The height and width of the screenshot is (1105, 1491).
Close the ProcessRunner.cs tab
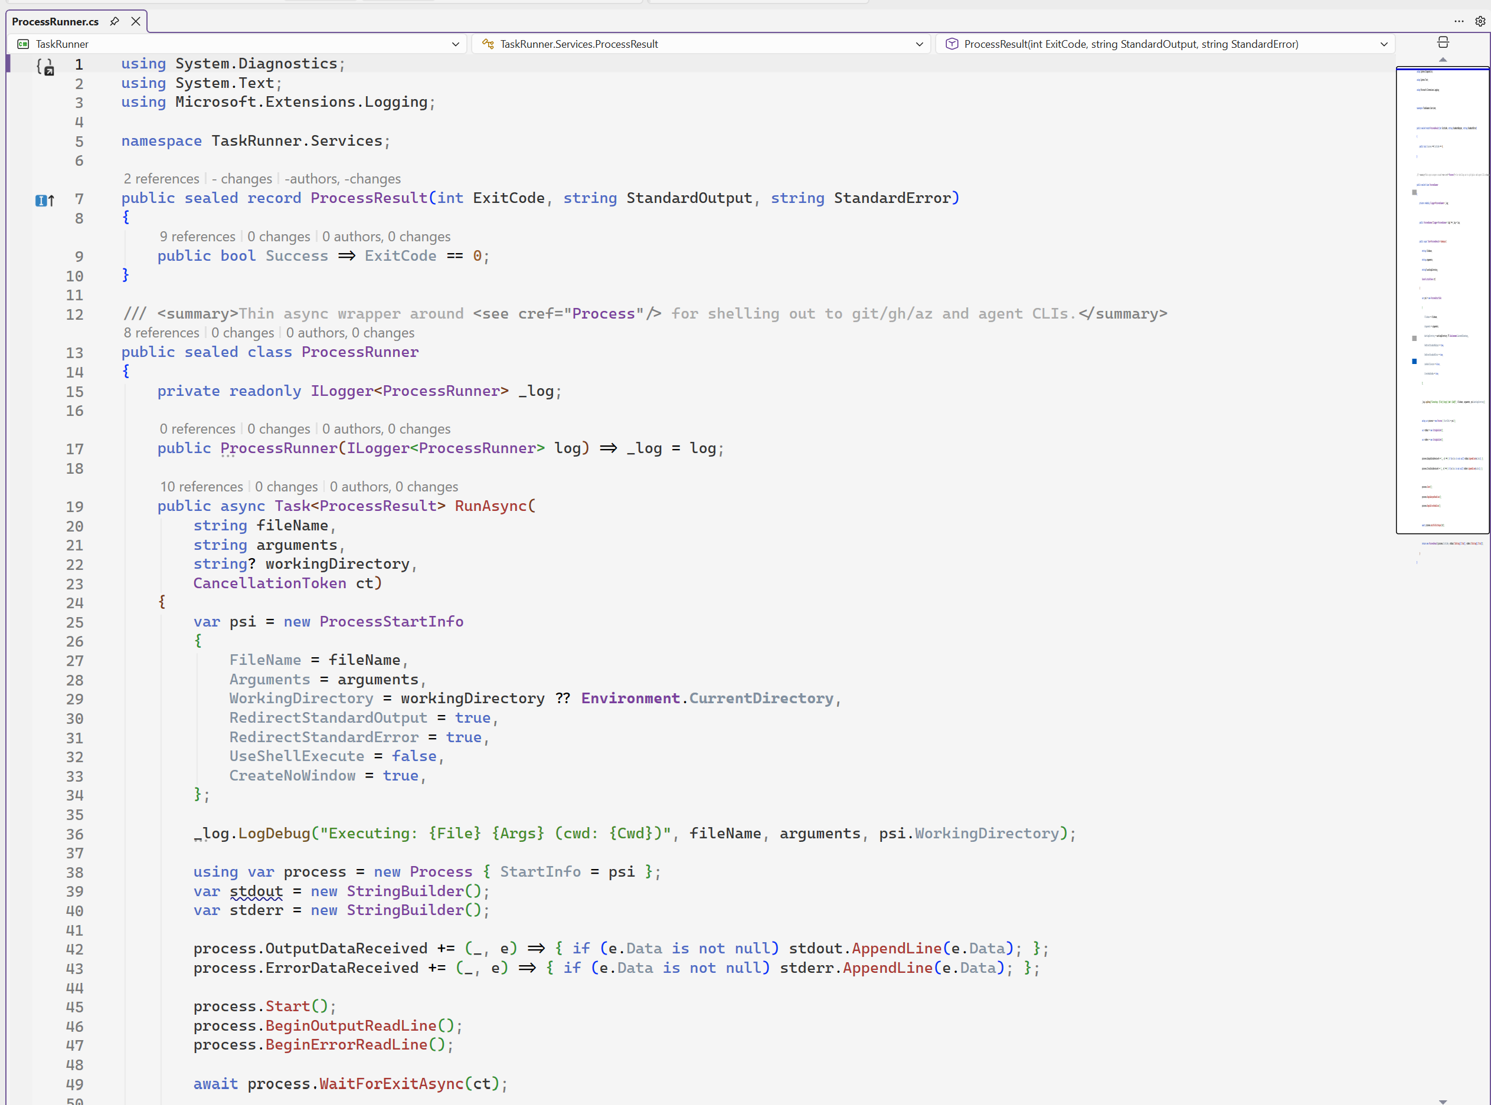pos(136,21)
